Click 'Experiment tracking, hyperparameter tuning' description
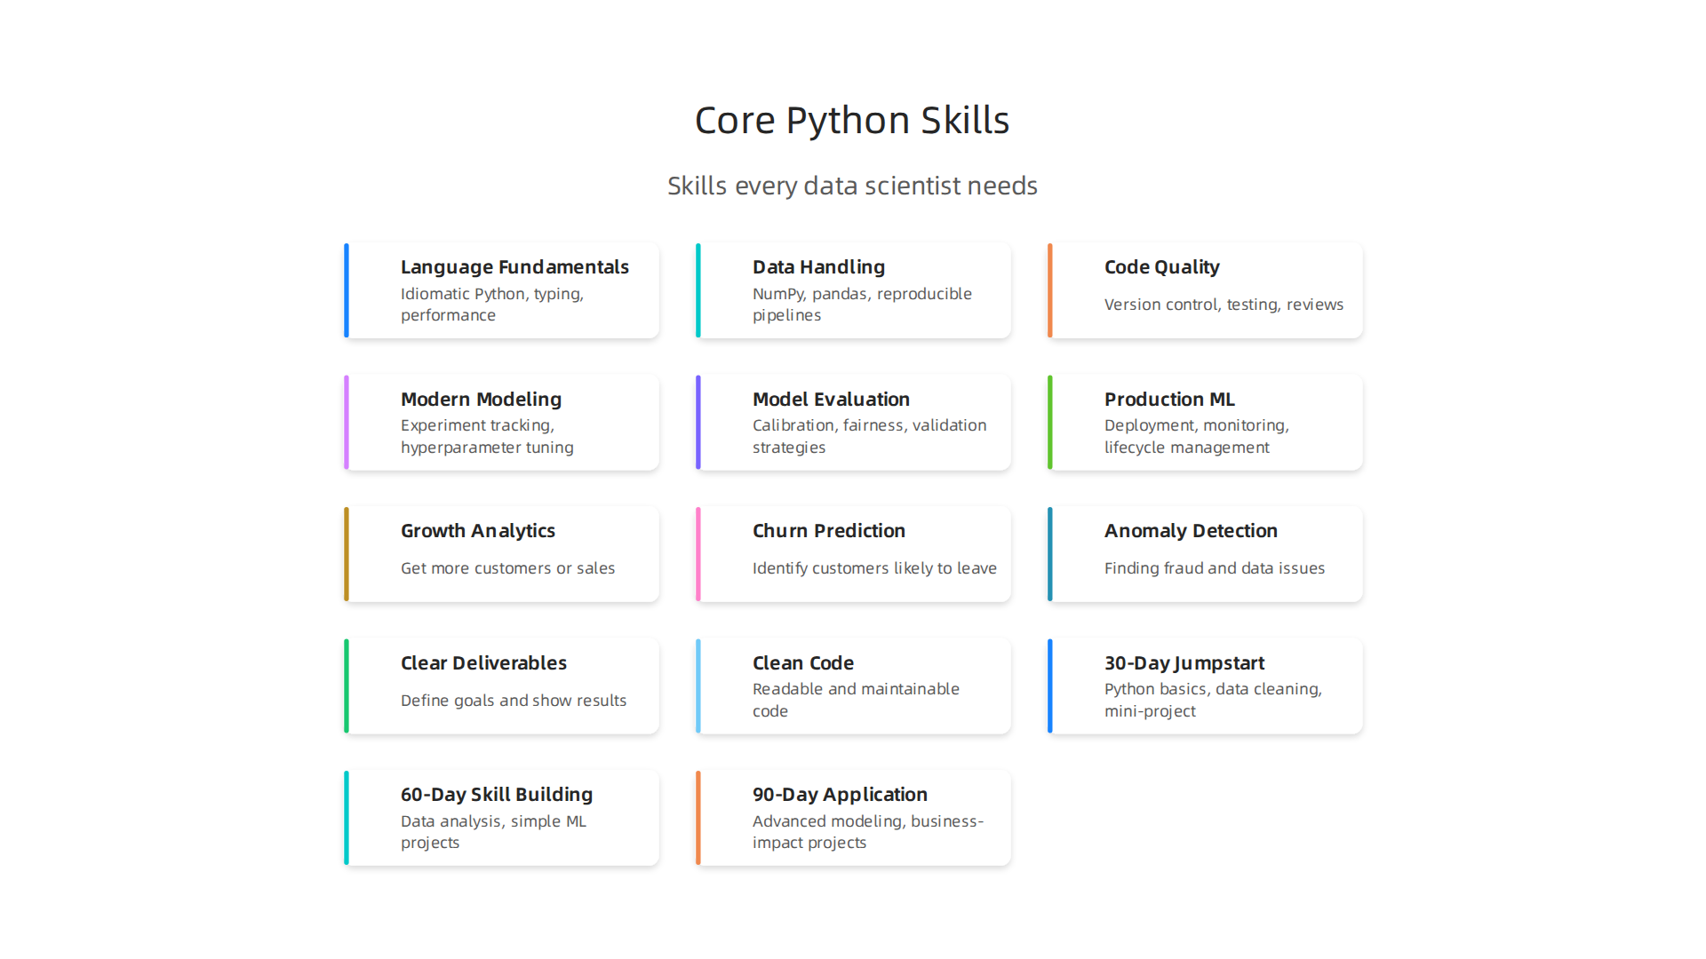The width and height of the screenshot is (1706, 959). 487,437
